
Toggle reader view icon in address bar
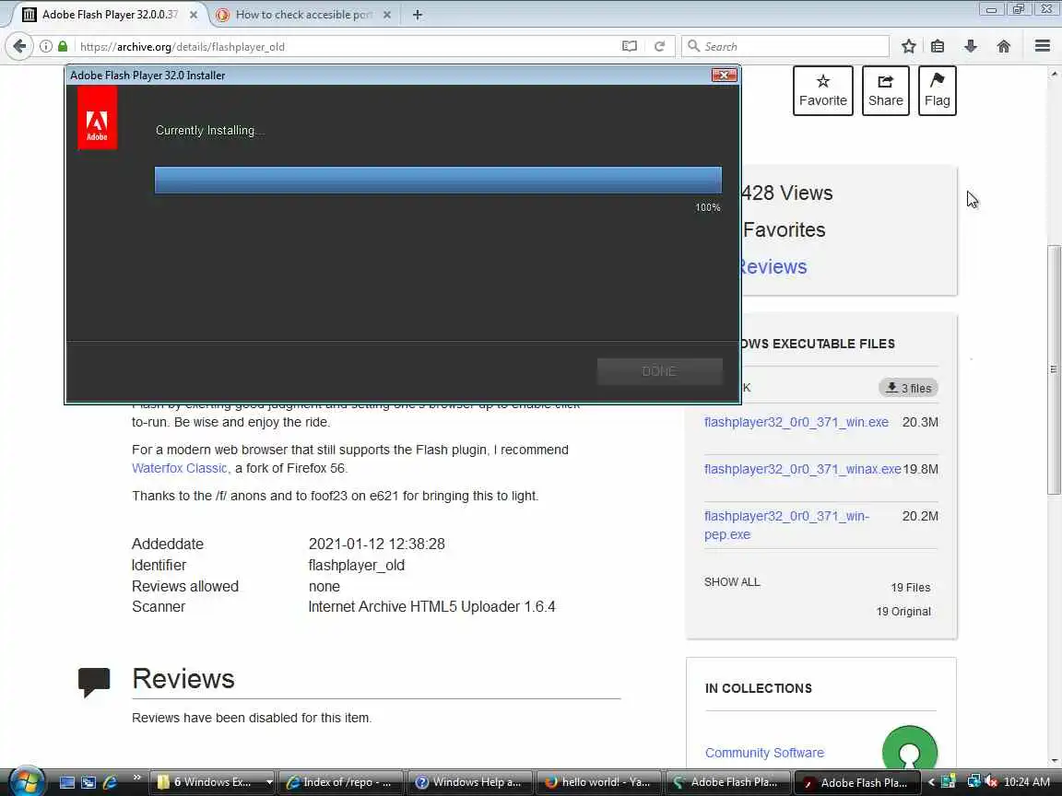point(630,46)
